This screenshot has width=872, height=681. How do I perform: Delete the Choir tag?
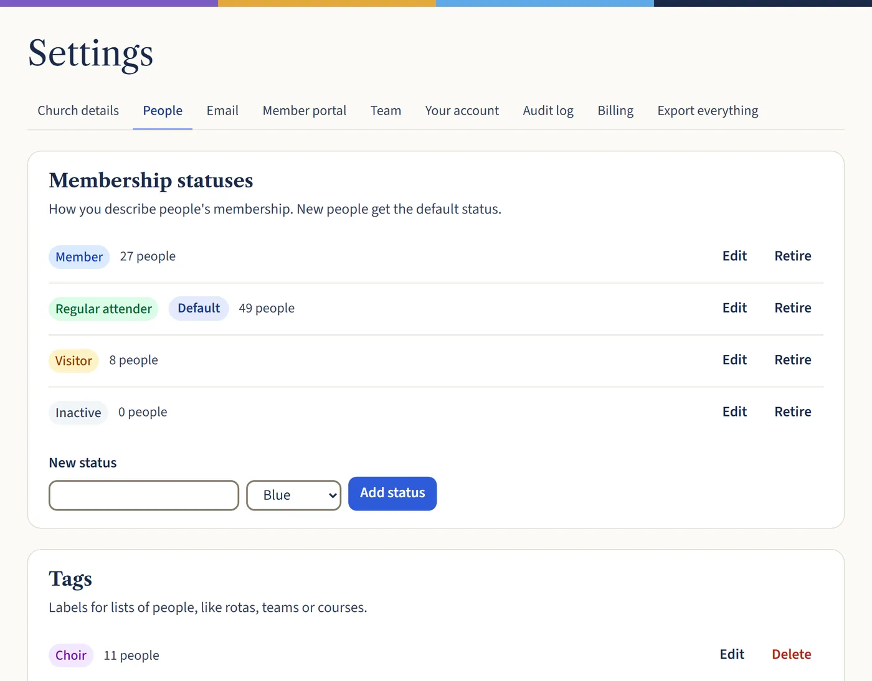click(792, 654)
